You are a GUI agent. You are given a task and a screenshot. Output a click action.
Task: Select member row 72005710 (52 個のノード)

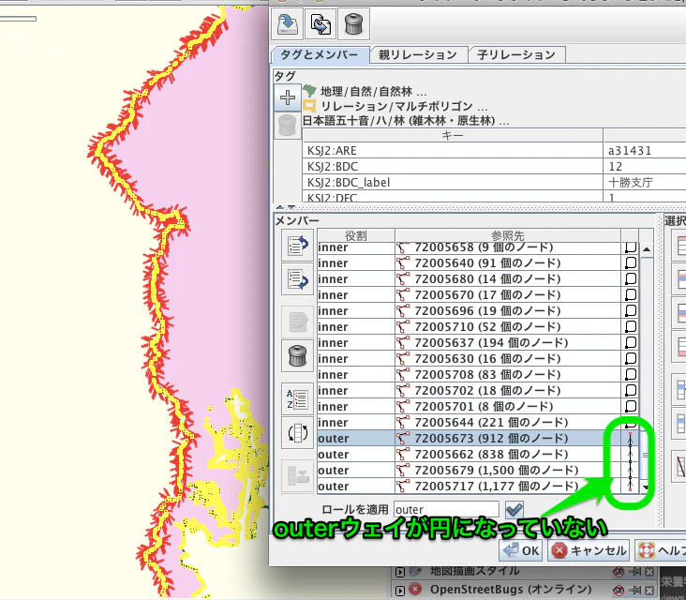(478, 326)
